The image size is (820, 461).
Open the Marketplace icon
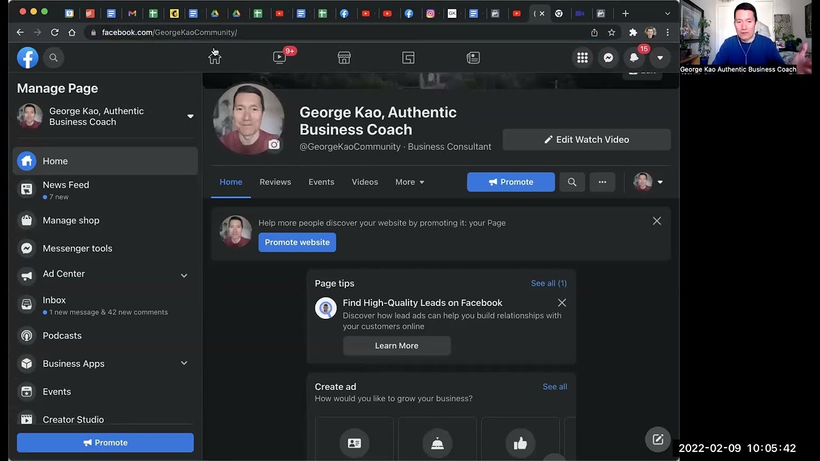pyautogui.click(x=344, y=58)
